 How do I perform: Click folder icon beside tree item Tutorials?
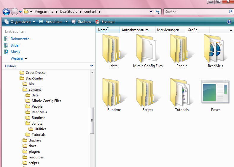[x=28, y=135]
